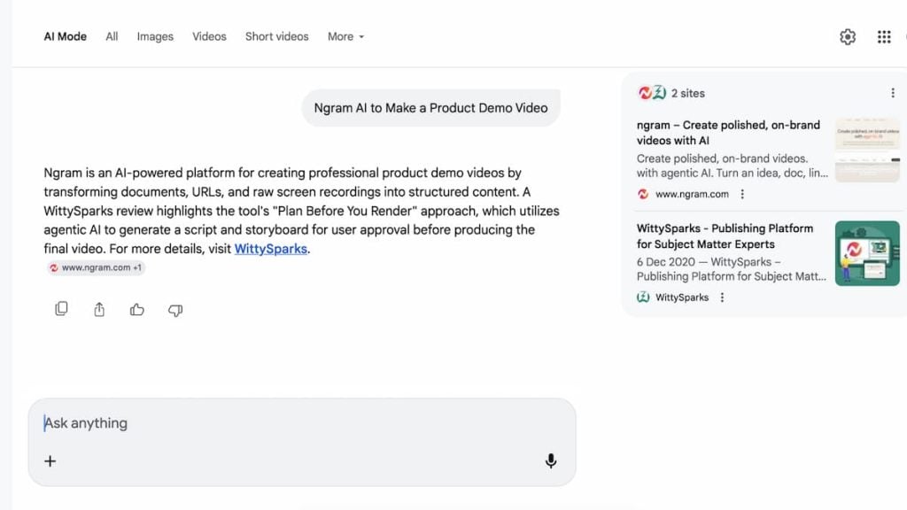Open the Google apps launcher grid
This screenshot has height=510, width=907.
click(883, 36)
